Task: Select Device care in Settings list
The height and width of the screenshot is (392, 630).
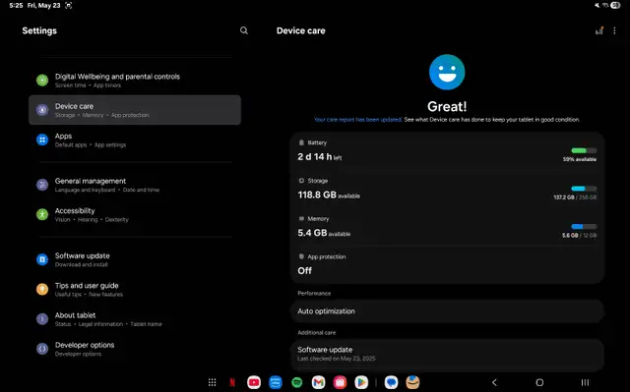Action: click(x=135, y=110)
